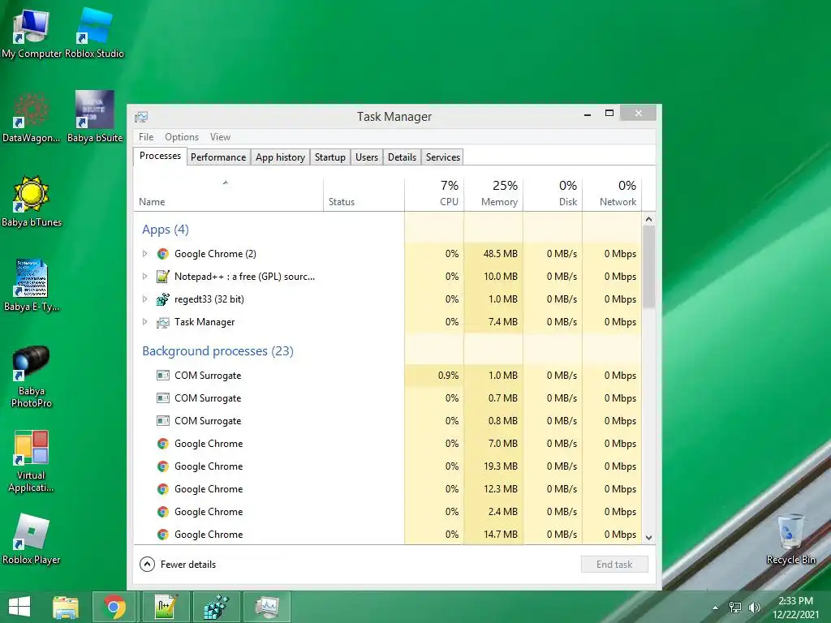Open the View menu
Image resolution: width=831 pixels, height=623 pixels.
click(x=220, y=136)
